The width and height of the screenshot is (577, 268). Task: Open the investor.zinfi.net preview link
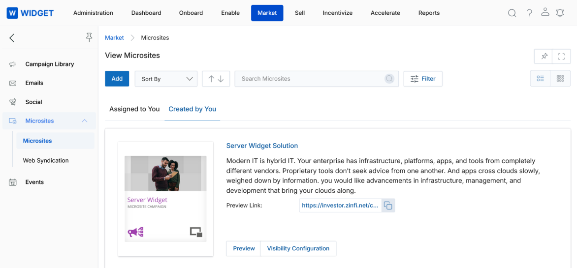[340, 206]
